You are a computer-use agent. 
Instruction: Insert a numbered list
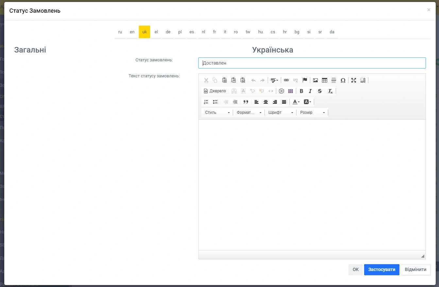click(x=206, y=102)
